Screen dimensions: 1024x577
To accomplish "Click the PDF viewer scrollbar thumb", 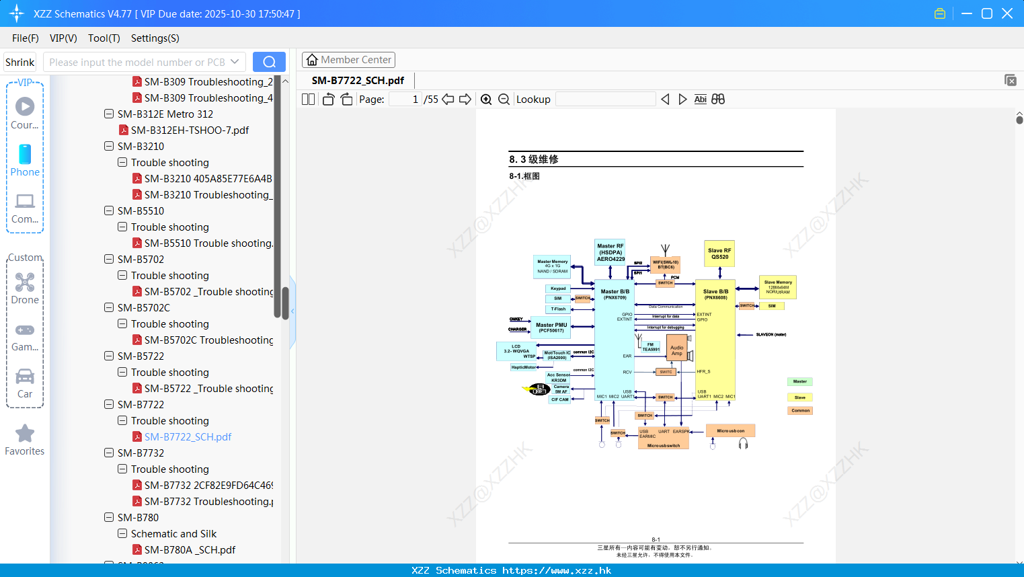I will click(1019, 120).
